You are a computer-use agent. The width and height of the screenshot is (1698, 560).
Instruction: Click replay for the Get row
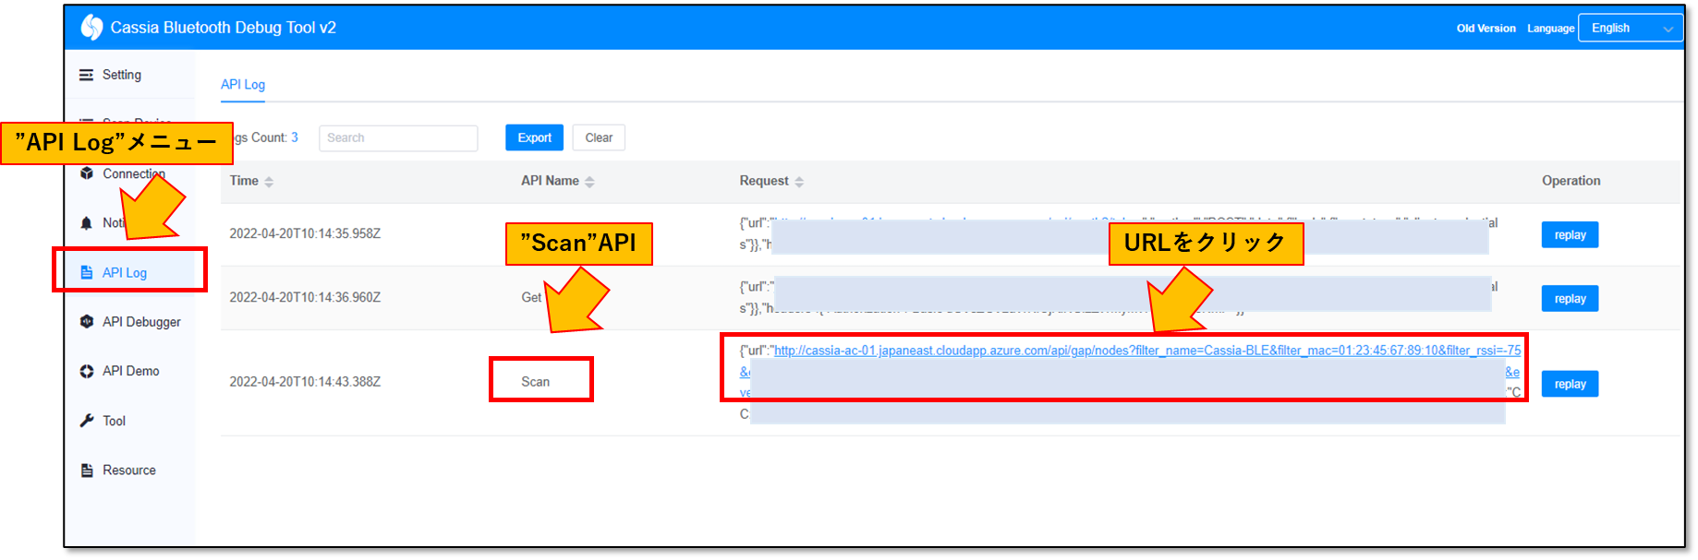point(1570,298)
